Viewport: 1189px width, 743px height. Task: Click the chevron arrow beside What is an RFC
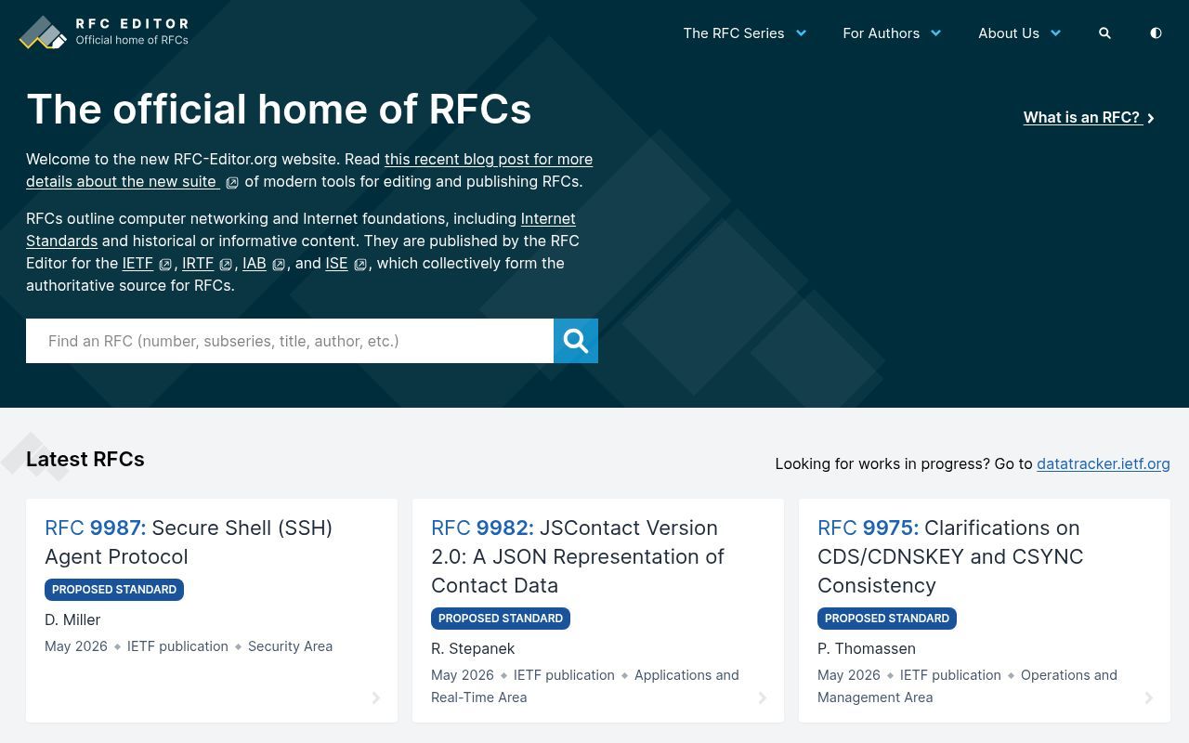tap(1151, 118)
